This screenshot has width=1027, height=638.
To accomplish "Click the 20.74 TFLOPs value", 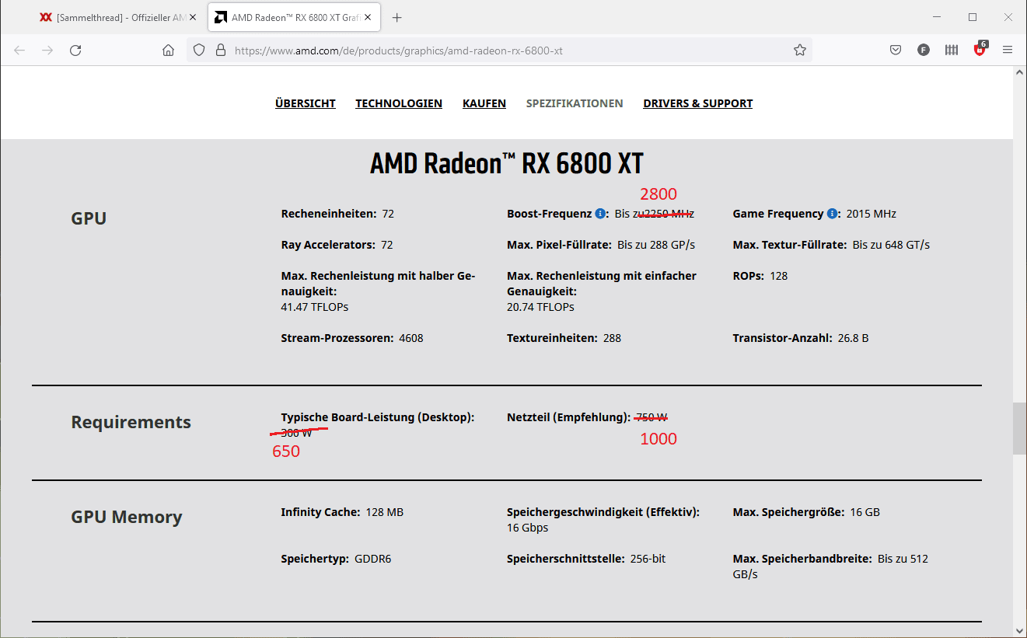I will [x=540, y=307].
